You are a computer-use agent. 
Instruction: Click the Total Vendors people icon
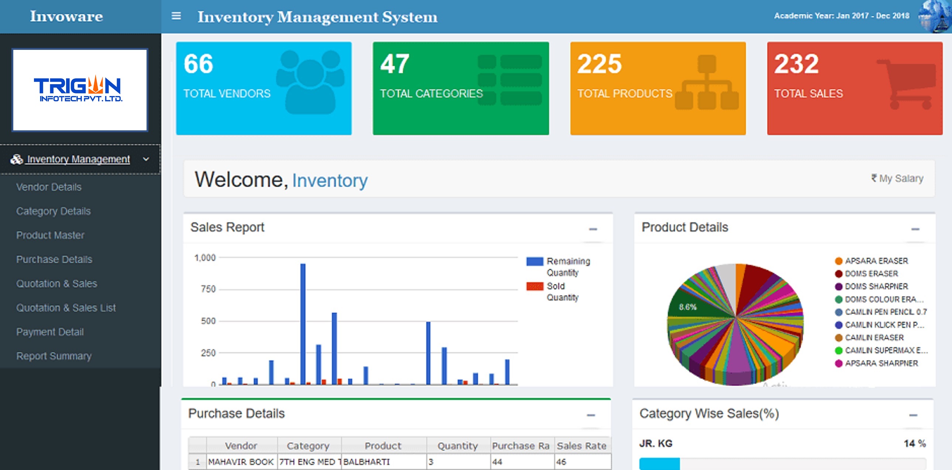310,82
